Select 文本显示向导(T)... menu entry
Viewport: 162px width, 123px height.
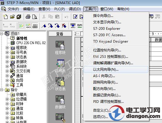point(116,22)
